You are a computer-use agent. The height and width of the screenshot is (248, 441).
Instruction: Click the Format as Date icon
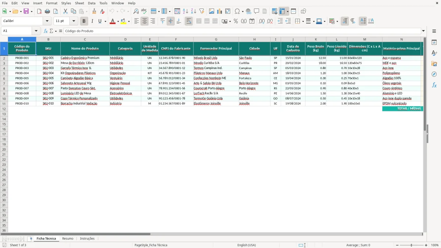[x=252, y=21]
